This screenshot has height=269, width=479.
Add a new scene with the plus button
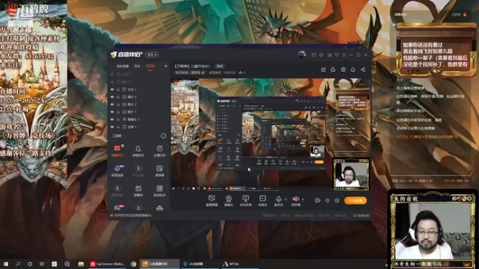click(x=166, y=66)
